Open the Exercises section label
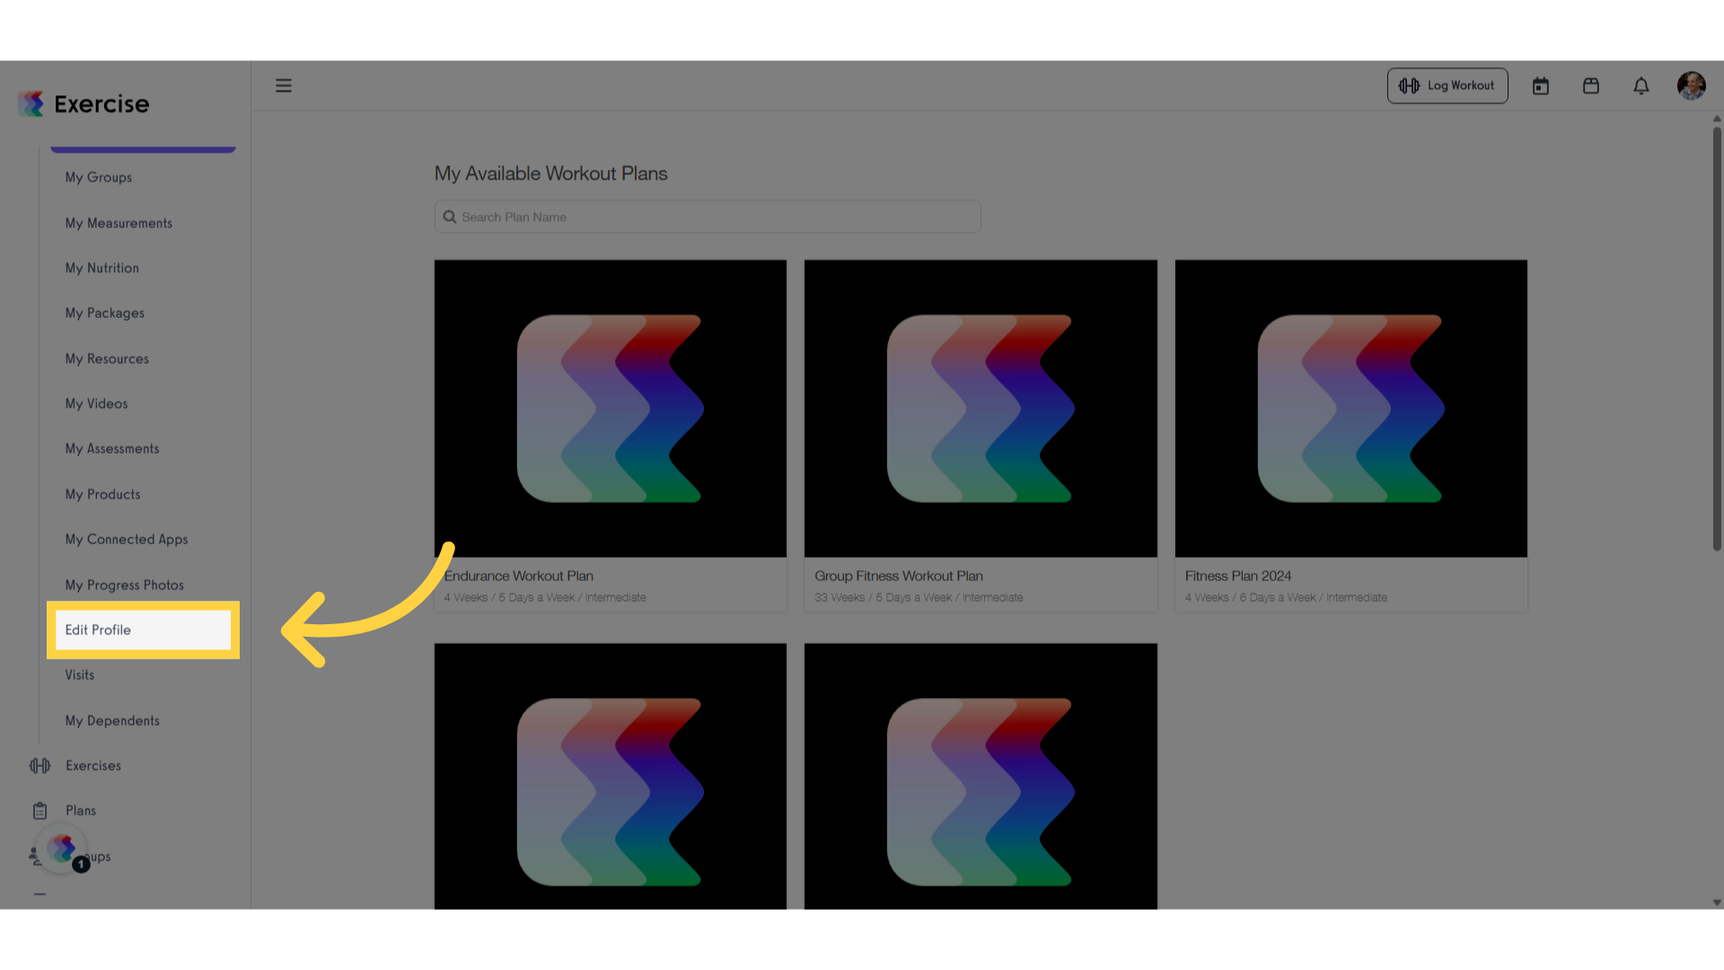Viewport: 1724px width, 970px height. 93,766
